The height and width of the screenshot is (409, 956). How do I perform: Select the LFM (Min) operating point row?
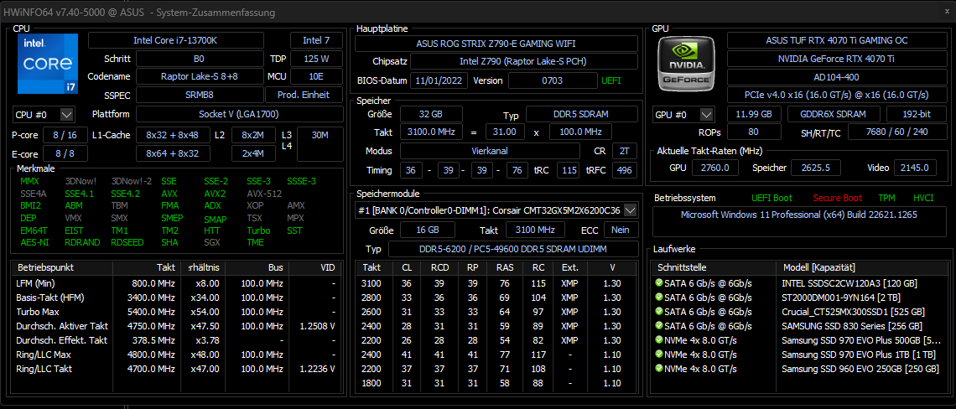(177, 282)
